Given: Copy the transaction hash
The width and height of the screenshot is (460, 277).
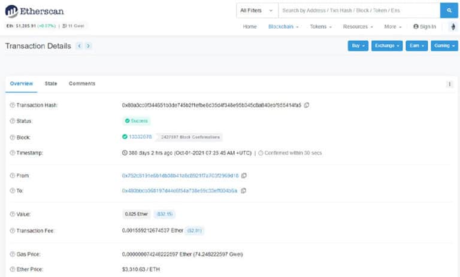Looking at the screenshot, I should click(x=307, y=105).
